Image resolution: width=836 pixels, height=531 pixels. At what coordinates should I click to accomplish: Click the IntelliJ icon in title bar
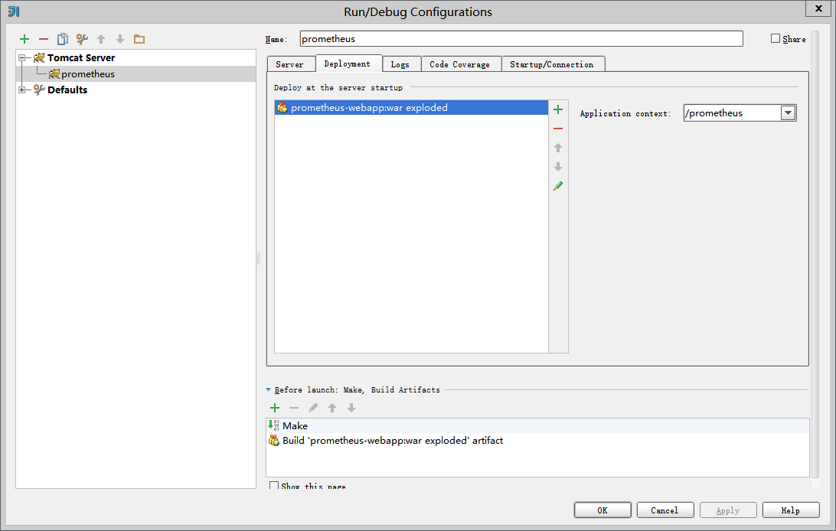pyautogui.click(x=14, y=11)
